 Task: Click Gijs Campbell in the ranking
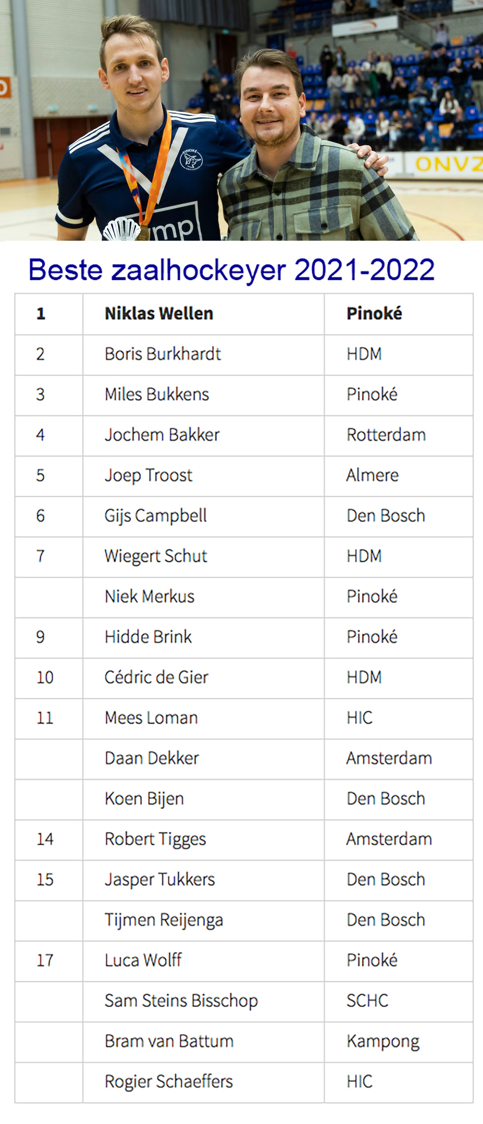tap(156, 515)
